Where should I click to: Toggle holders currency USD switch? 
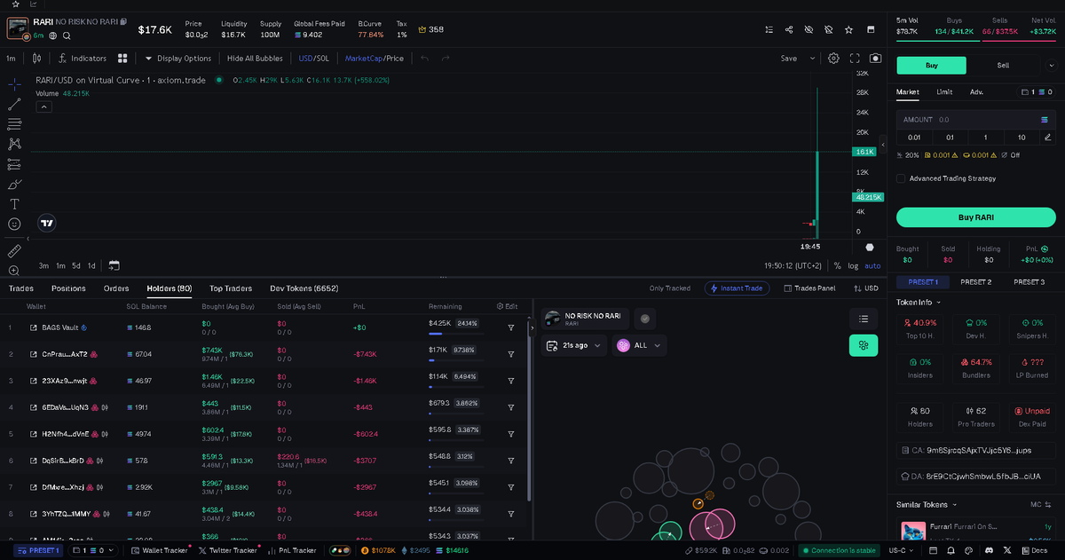click(x=865, y=288)
